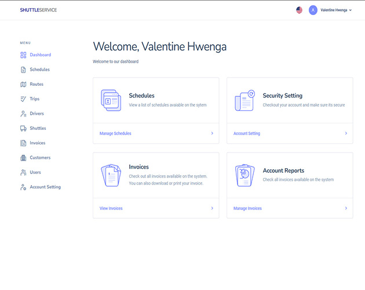Click the Shuttles truck icon in sidebar
This screenshot has width=365, height=290.
(23, 128)
